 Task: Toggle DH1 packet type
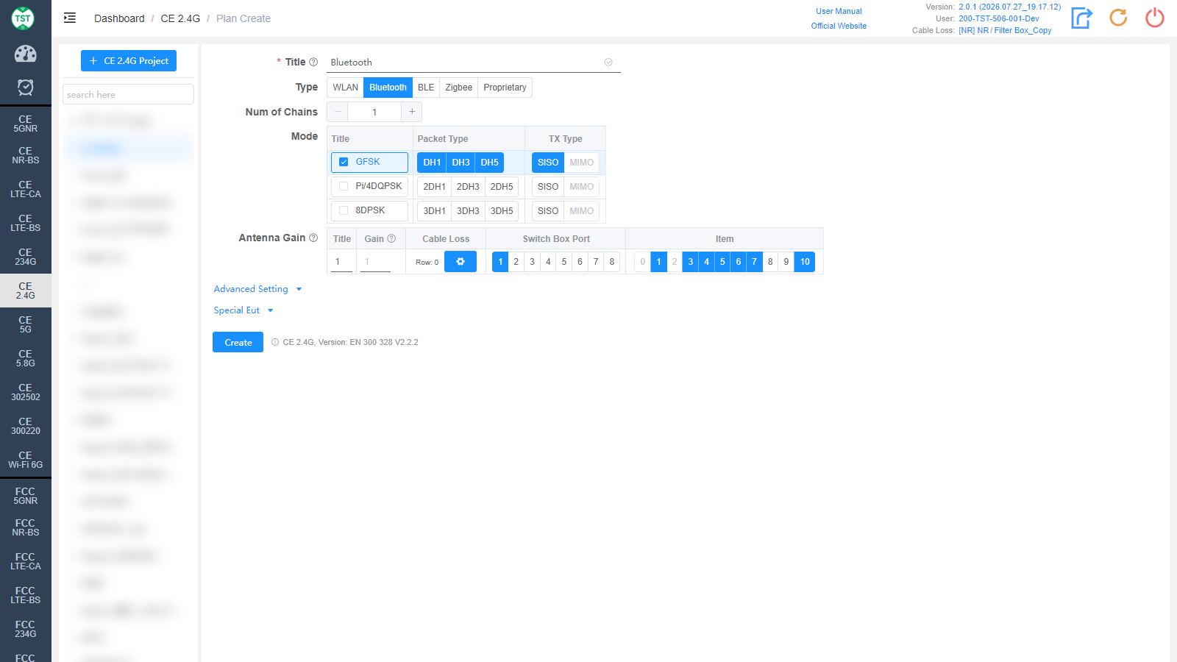(x=432, y=163)
